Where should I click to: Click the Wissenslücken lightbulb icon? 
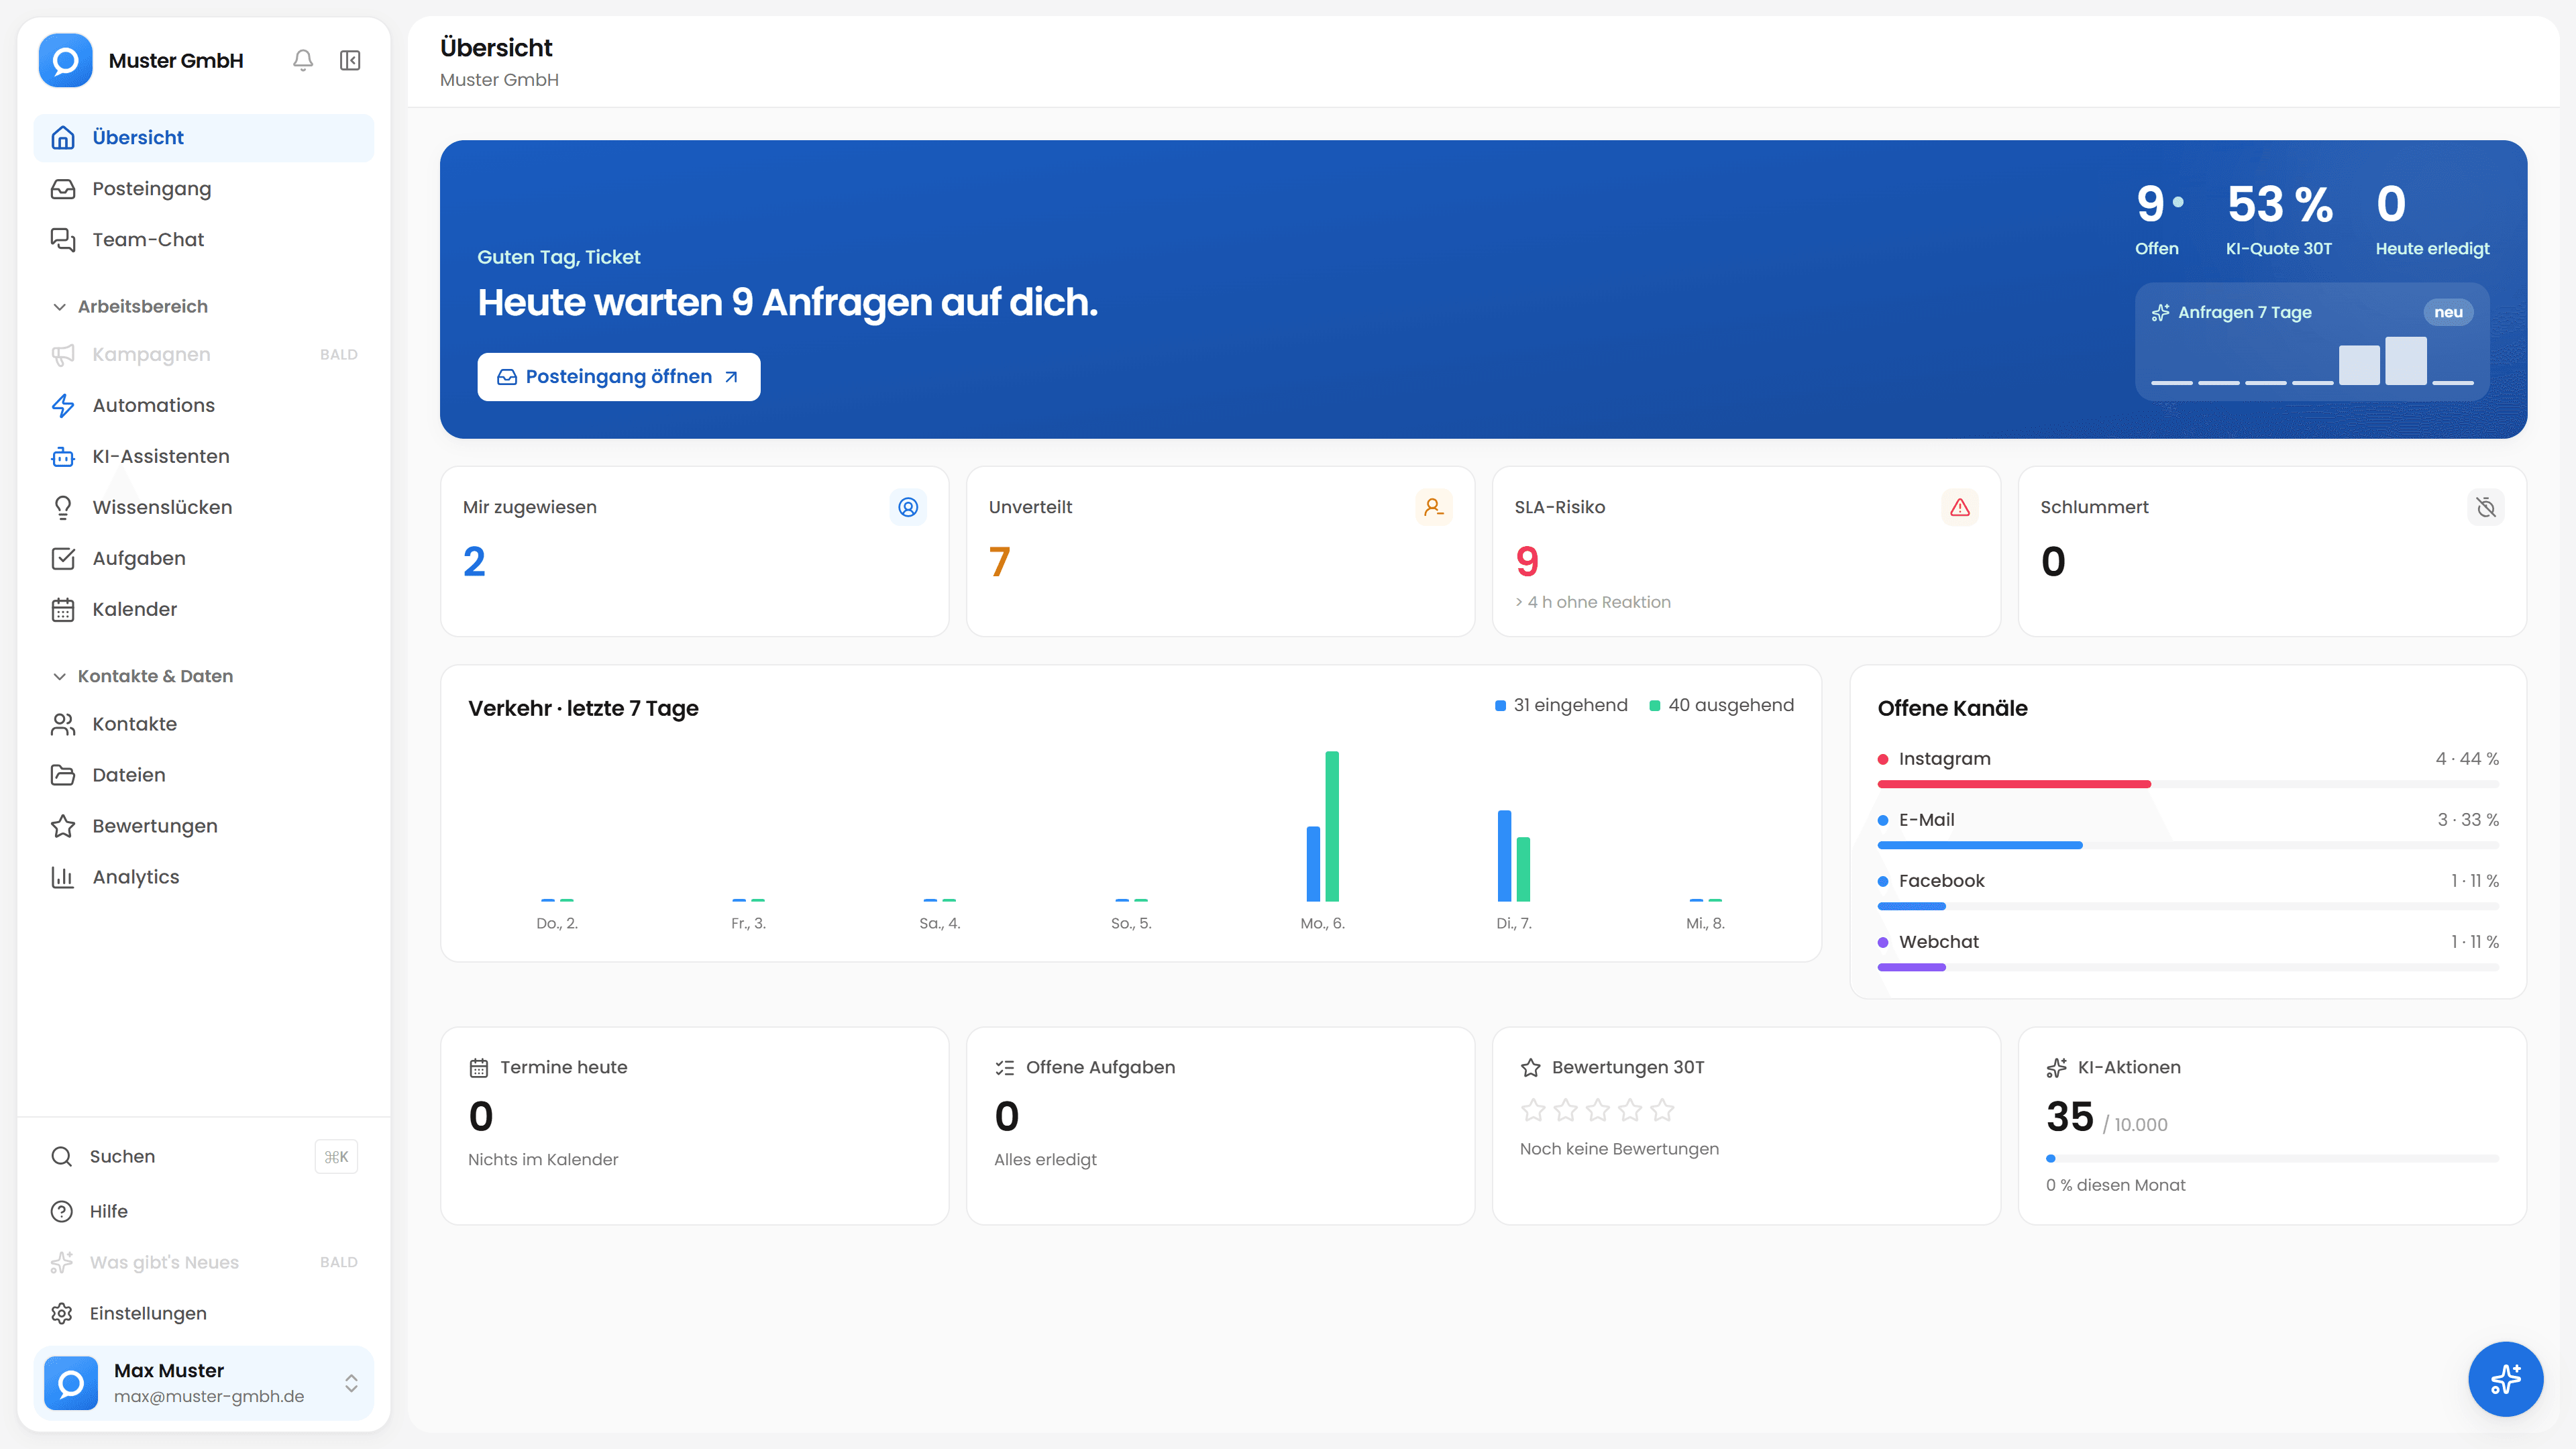63,507
